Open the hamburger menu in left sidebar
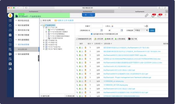 tap(10, 21)
